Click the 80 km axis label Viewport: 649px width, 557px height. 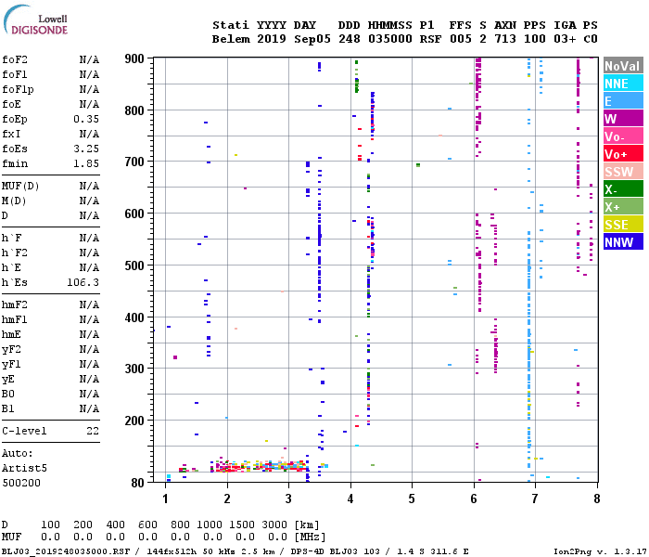coord(138,483)
